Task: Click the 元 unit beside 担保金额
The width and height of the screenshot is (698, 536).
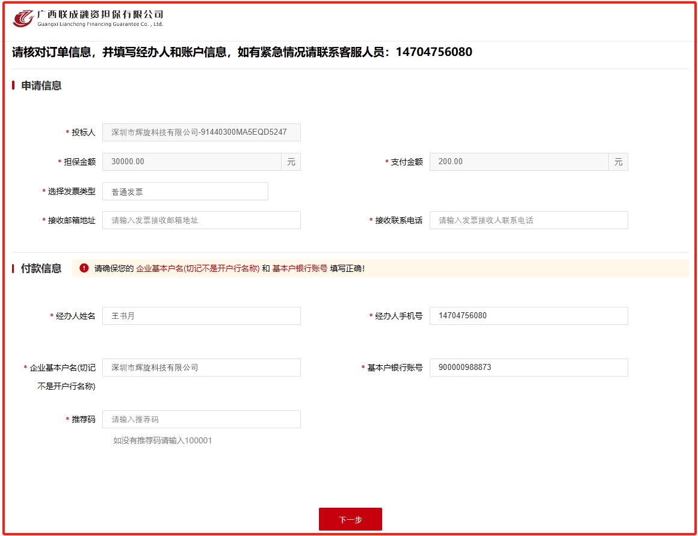Action: coord(291,162)
